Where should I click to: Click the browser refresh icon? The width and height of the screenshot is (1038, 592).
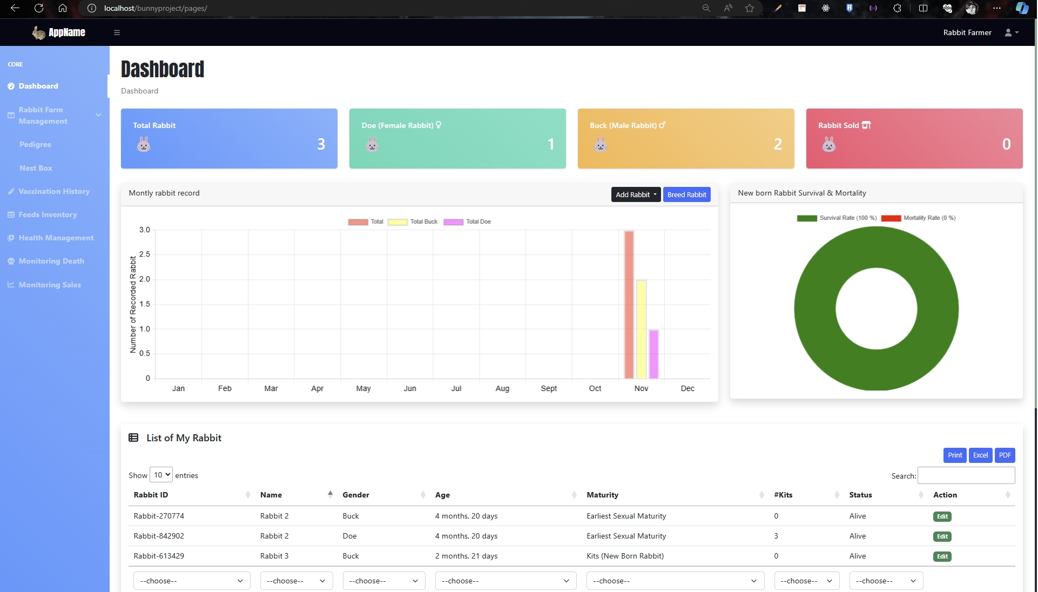39,8
